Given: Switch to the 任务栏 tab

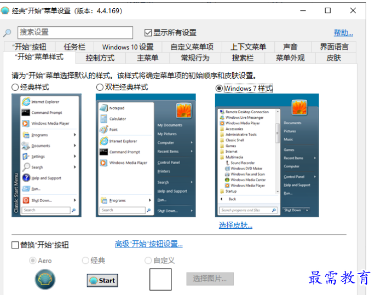Looking at the screenshot, I should tap(74, 47).
